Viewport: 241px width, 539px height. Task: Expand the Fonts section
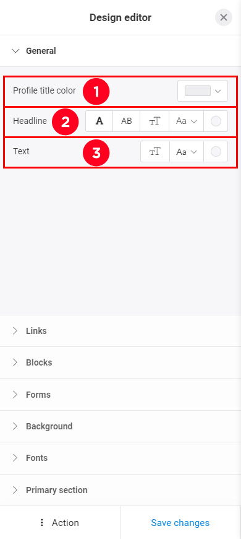click(120, 458)
